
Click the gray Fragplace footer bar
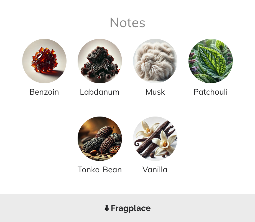127,208
